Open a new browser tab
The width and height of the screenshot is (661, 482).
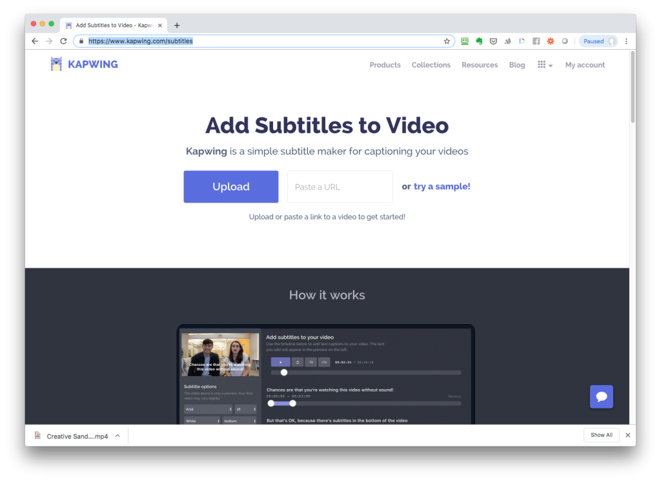click(x=177, y=26)
